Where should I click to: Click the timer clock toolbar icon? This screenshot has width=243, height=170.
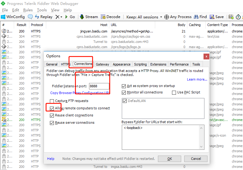(x=238, y=17)
